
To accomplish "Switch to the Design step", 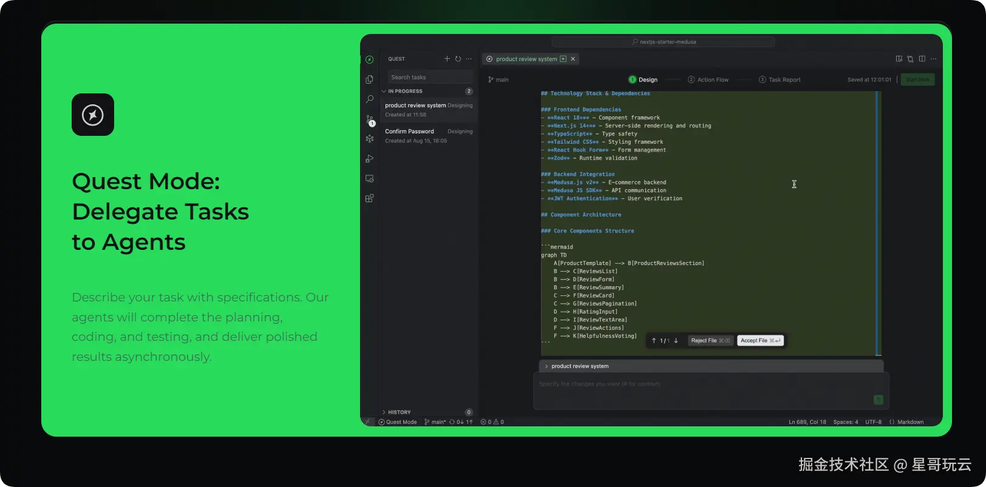I will 643,79.
